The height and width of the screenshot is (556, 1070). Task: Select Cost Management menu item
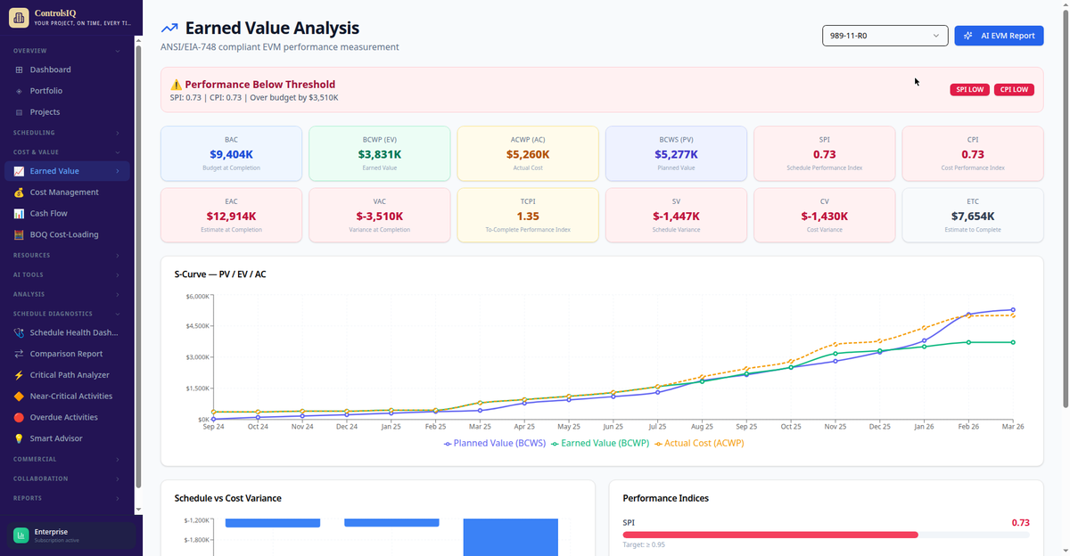click(67, 192)
